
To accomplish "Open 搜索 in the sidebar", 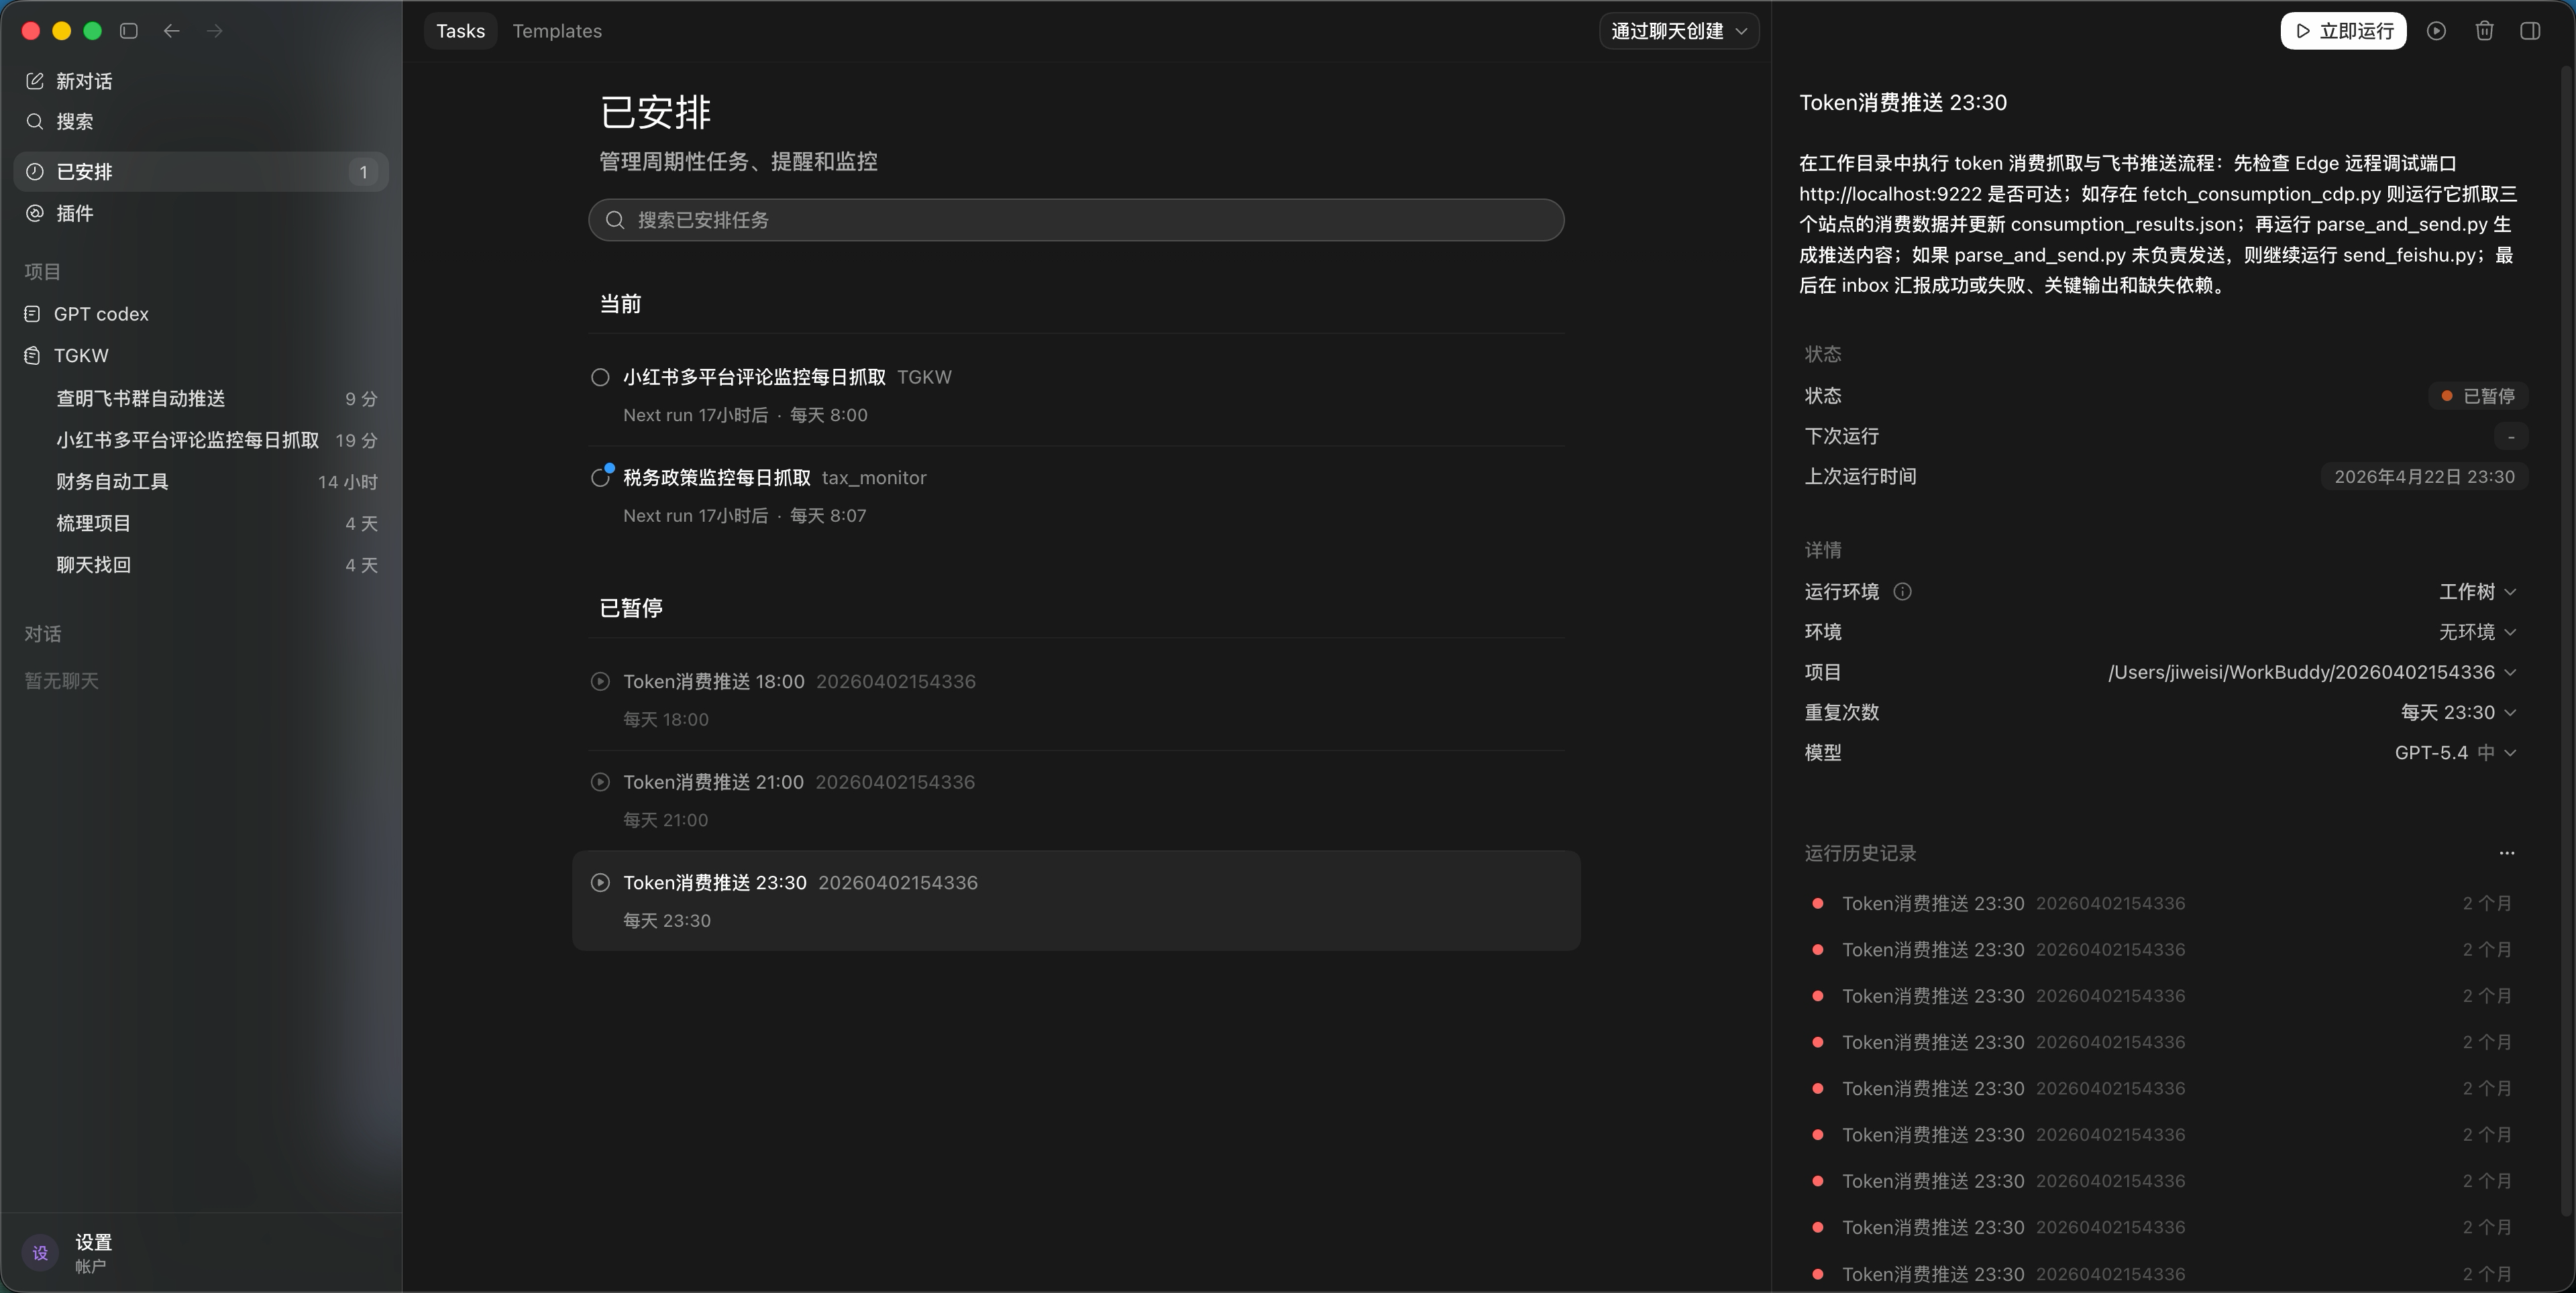I will coord(201,121).
